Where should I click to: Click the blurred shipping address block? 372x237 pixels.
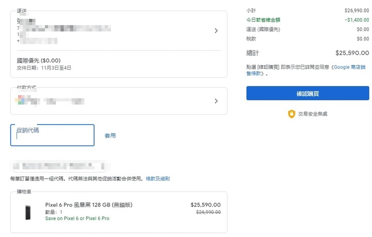[64, 31]
